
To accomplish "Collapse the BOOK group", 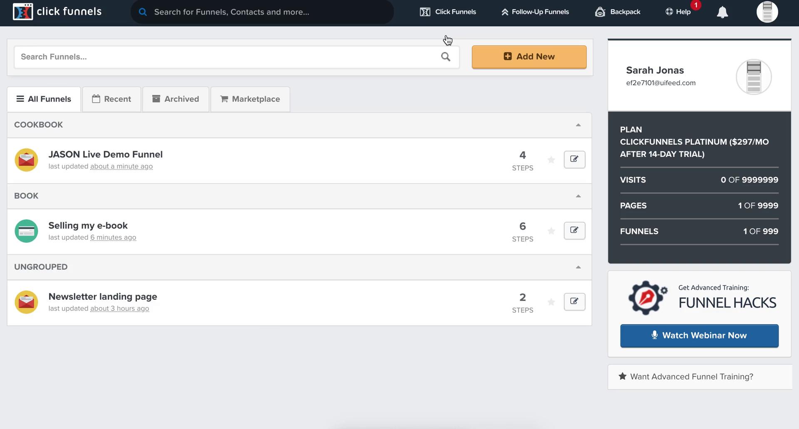I will 578,196.
